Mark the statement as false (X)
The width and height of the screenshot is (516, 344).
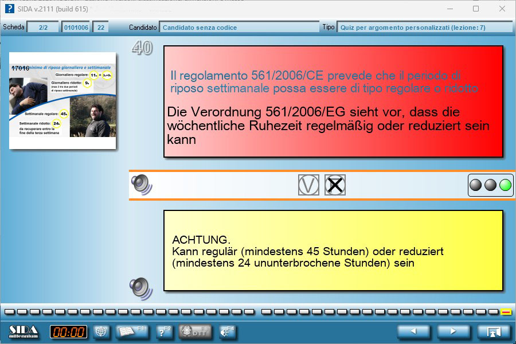[x=335, y=185]
